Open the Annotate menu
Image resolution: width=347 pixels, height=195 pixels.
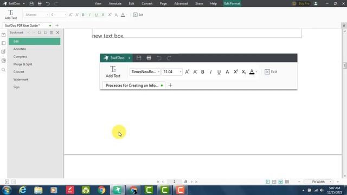point(115,4)
